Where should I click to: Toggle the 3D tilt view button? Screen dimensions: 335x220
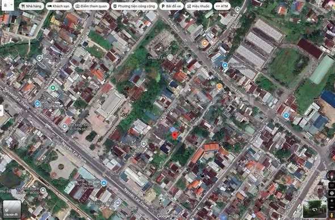click(332, 185)
